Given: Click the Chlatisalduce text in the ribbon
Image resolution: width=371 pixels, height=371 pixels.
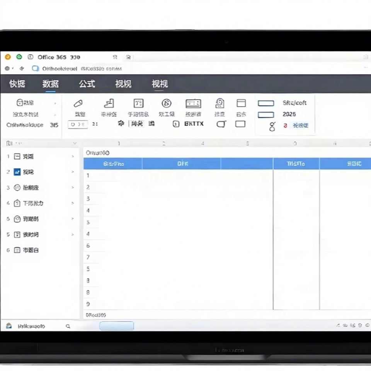Looking at the screenshot, I should (x=25, y=125).
